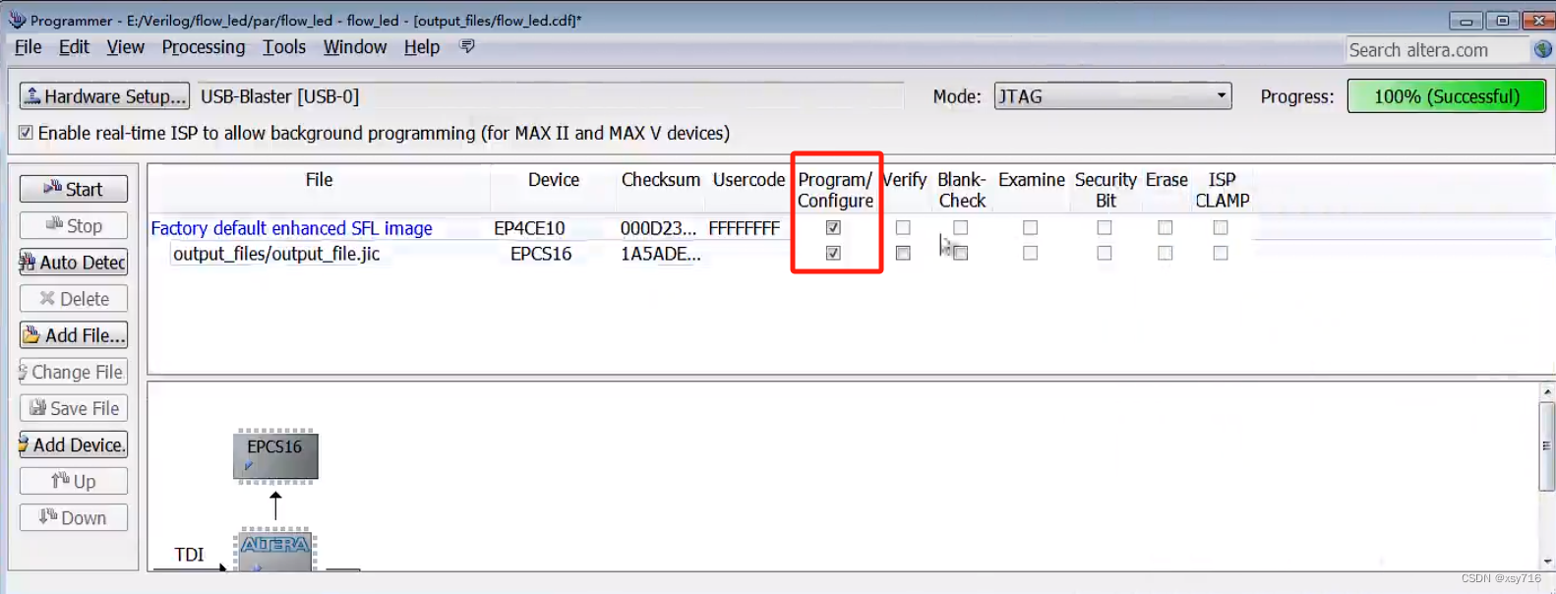Image resolution: width=1556 pixels, height=594 pixels.
Task: Click the Stop button
Action: (74, 225)
